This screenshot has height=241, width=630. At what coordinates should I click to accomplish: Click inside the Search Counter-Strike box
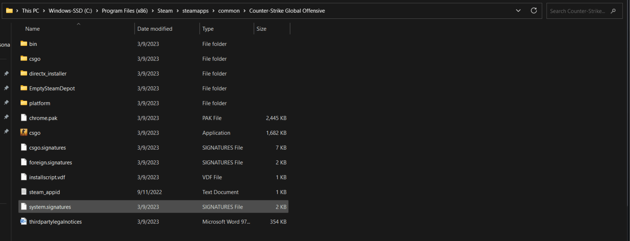[578, 11]
